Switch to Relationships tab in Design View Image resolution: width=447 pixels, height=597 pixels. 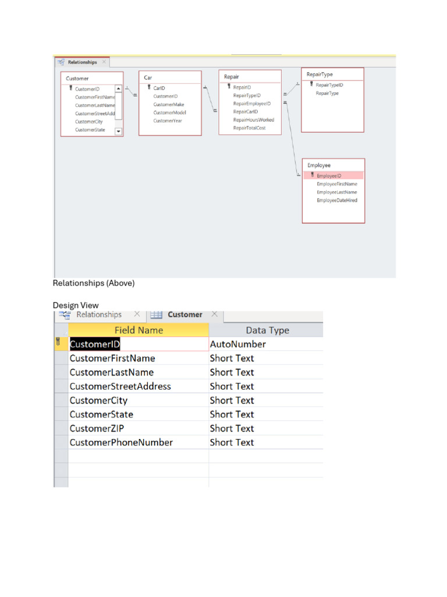coord(99,314)
